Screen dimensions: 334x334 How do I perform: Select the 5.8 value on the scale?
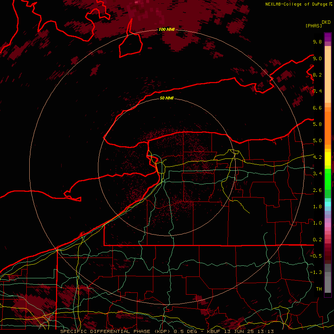click(317, 124)
